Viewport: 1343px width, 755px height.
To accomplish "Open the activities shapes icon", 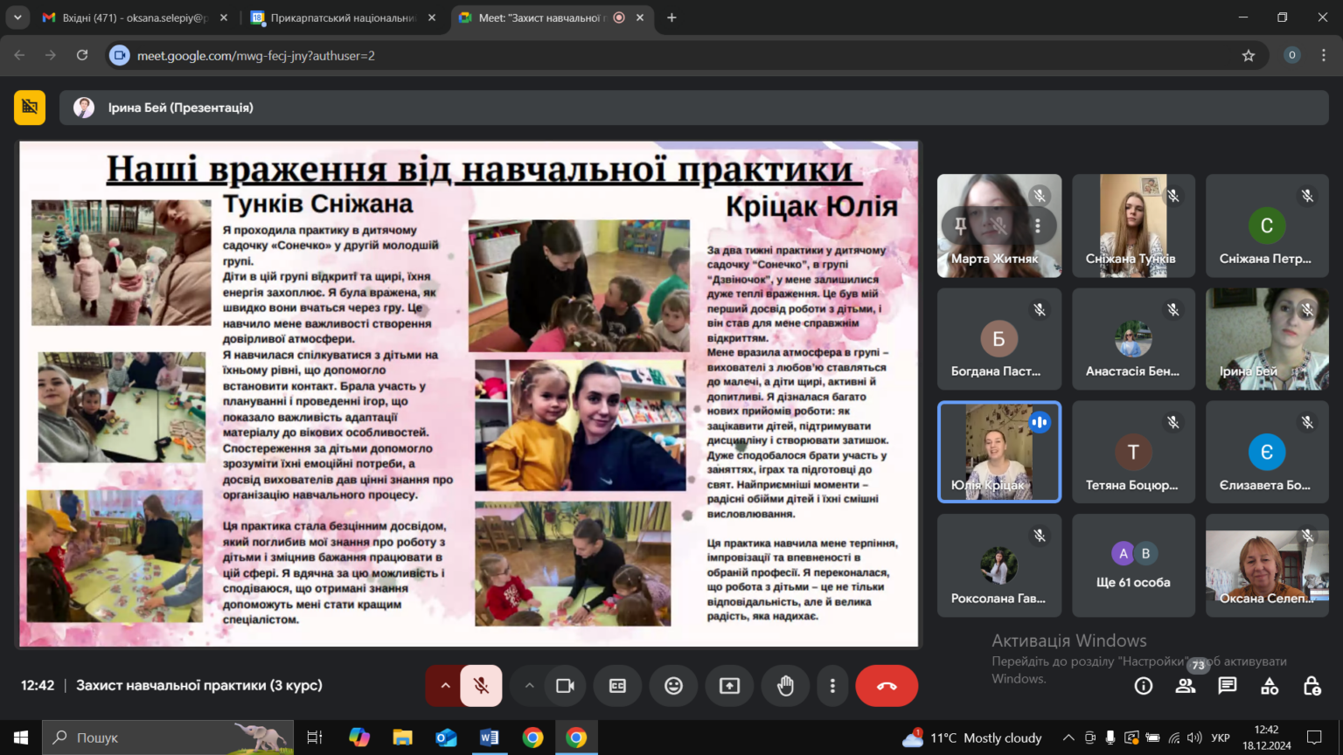I will 1270,686.
